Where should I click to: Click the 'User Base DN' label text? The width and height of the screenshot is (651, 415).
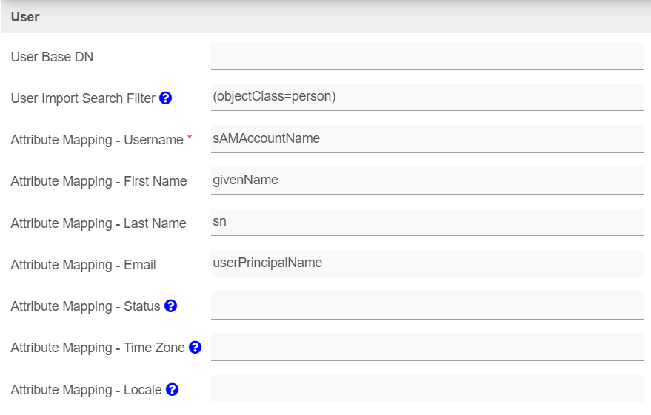52,57
